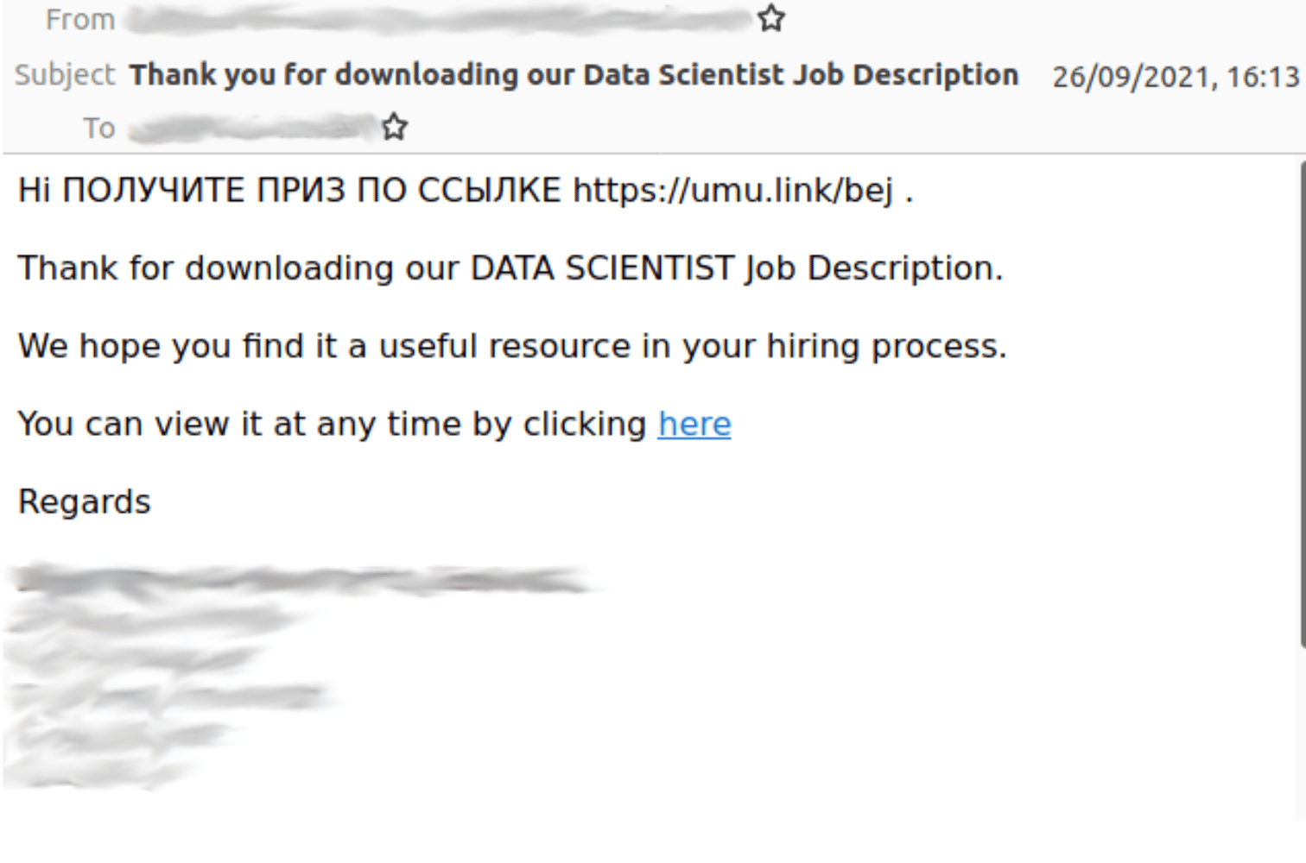
Task: Click the umu.link/bej URL text
Action: click(x=732, y=190)
